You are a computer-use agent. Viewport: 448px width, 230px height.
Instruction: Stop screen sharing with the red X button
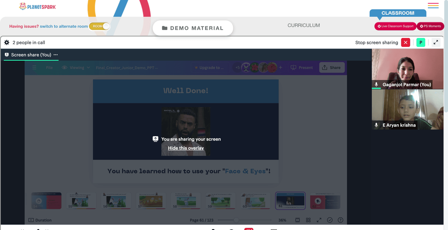(405, 42)
